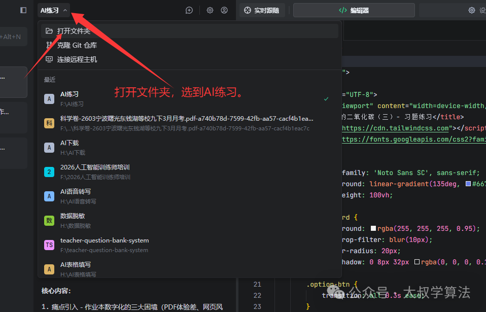Screen dimensions: 486x312
Task: Click the cyan 2 project avatar icon
Action: [x=49, y=172]
